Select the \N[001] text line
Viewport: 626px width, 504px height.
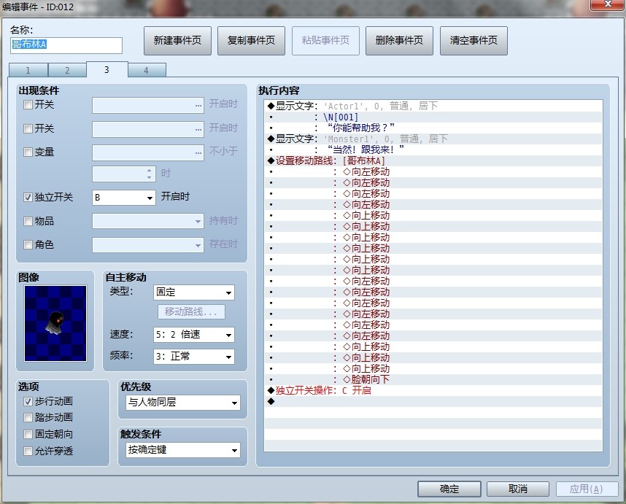(x=433, y=117)
